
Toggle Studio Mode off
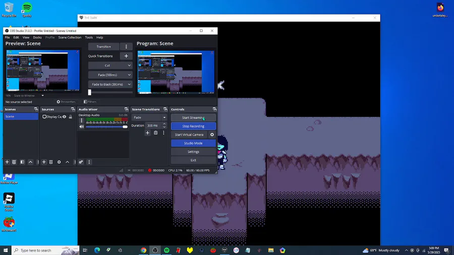click(193, 143)
